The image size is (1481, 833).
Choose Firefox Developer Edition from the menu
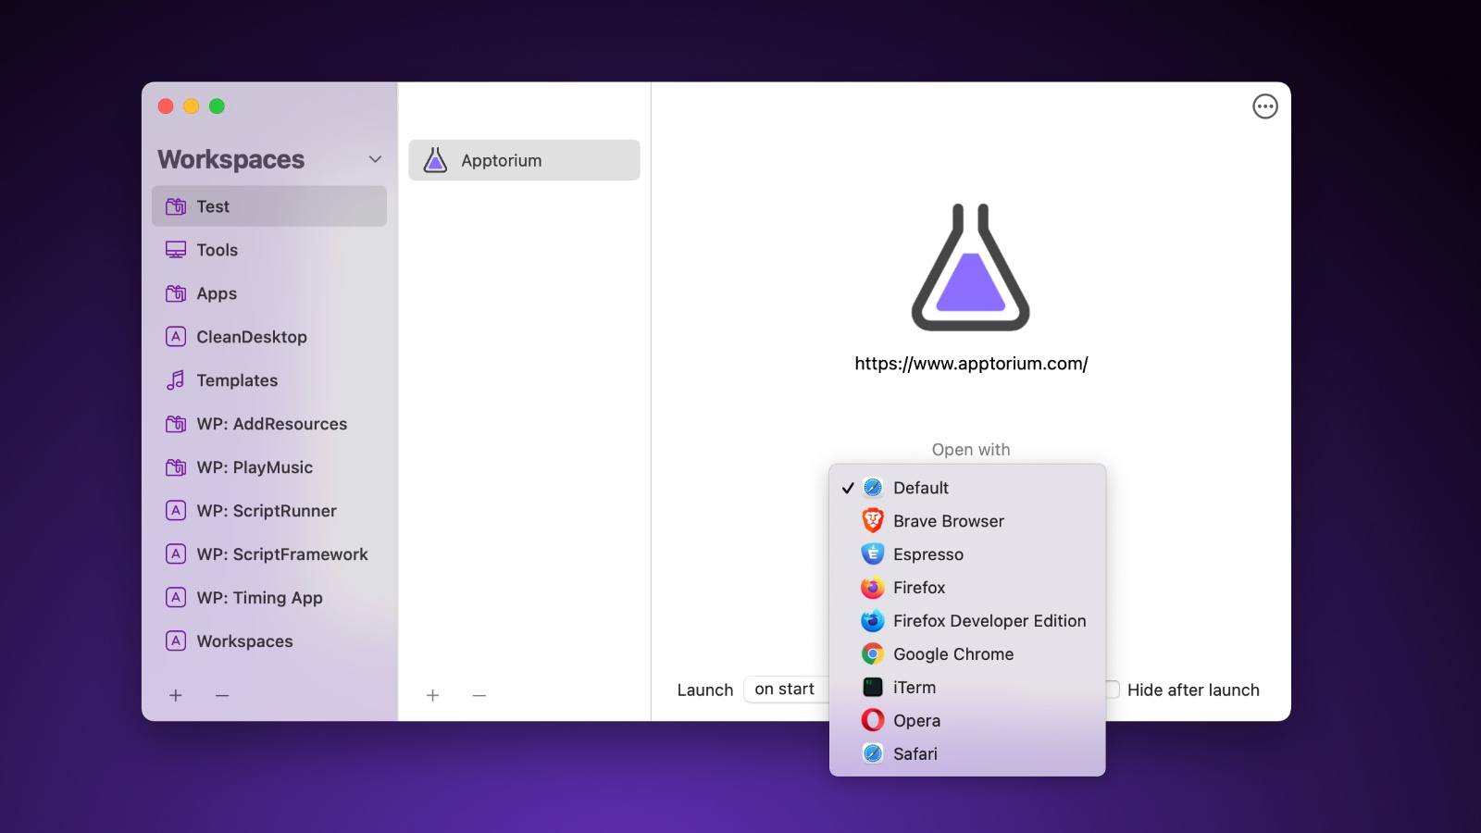[967, 621]
